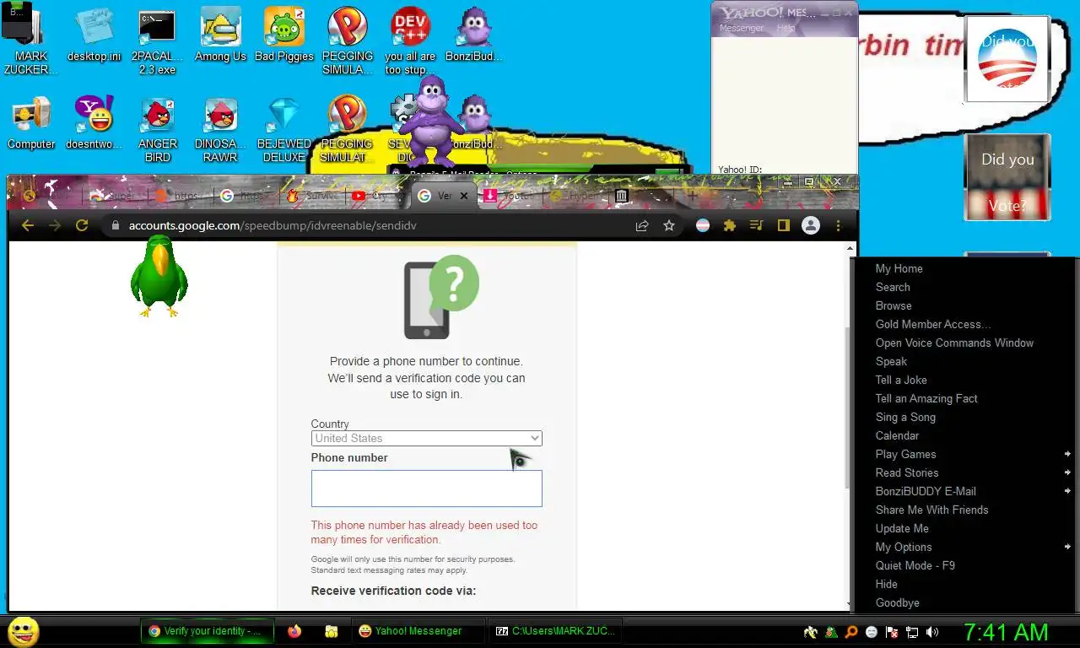Screen dimensions: 1080x648
Task: Reload the Google accounts page
Action: click(x=82, y=225)
